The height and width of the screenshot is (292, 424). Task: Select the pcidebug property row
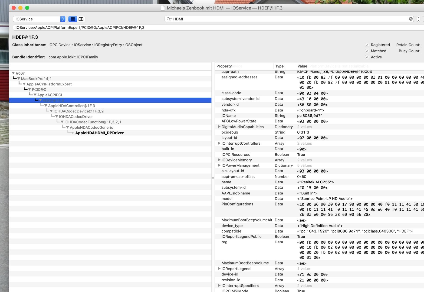(x=320, y=132)
